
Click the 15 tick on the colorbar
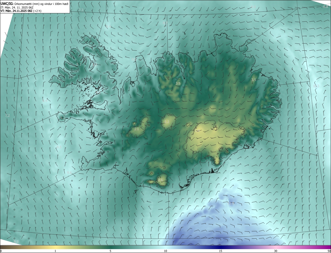click(221, 251)
